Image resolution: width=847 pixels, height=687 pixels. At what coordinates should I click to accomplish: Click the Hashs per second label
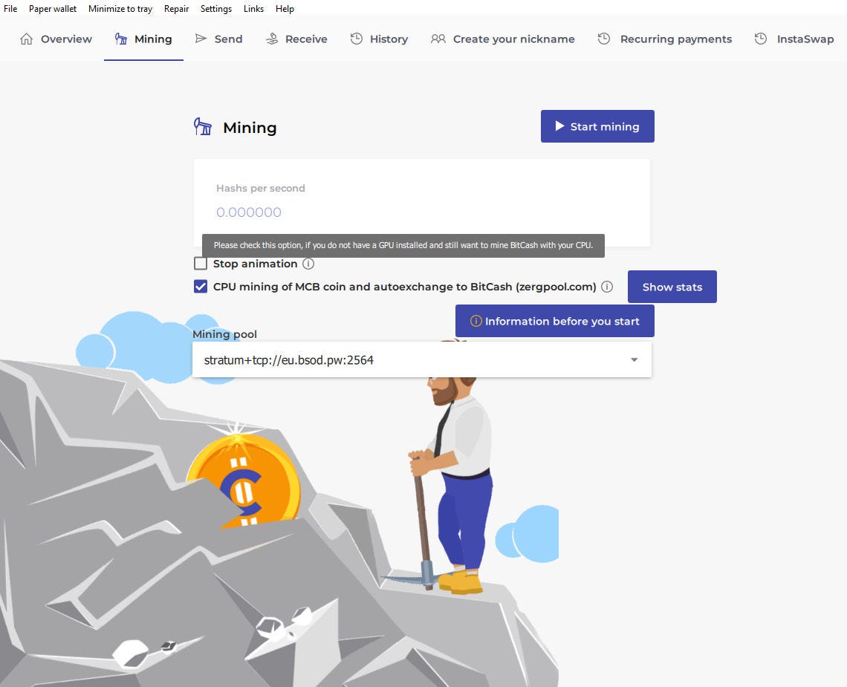pyautogui.click(x=260, y=188)
